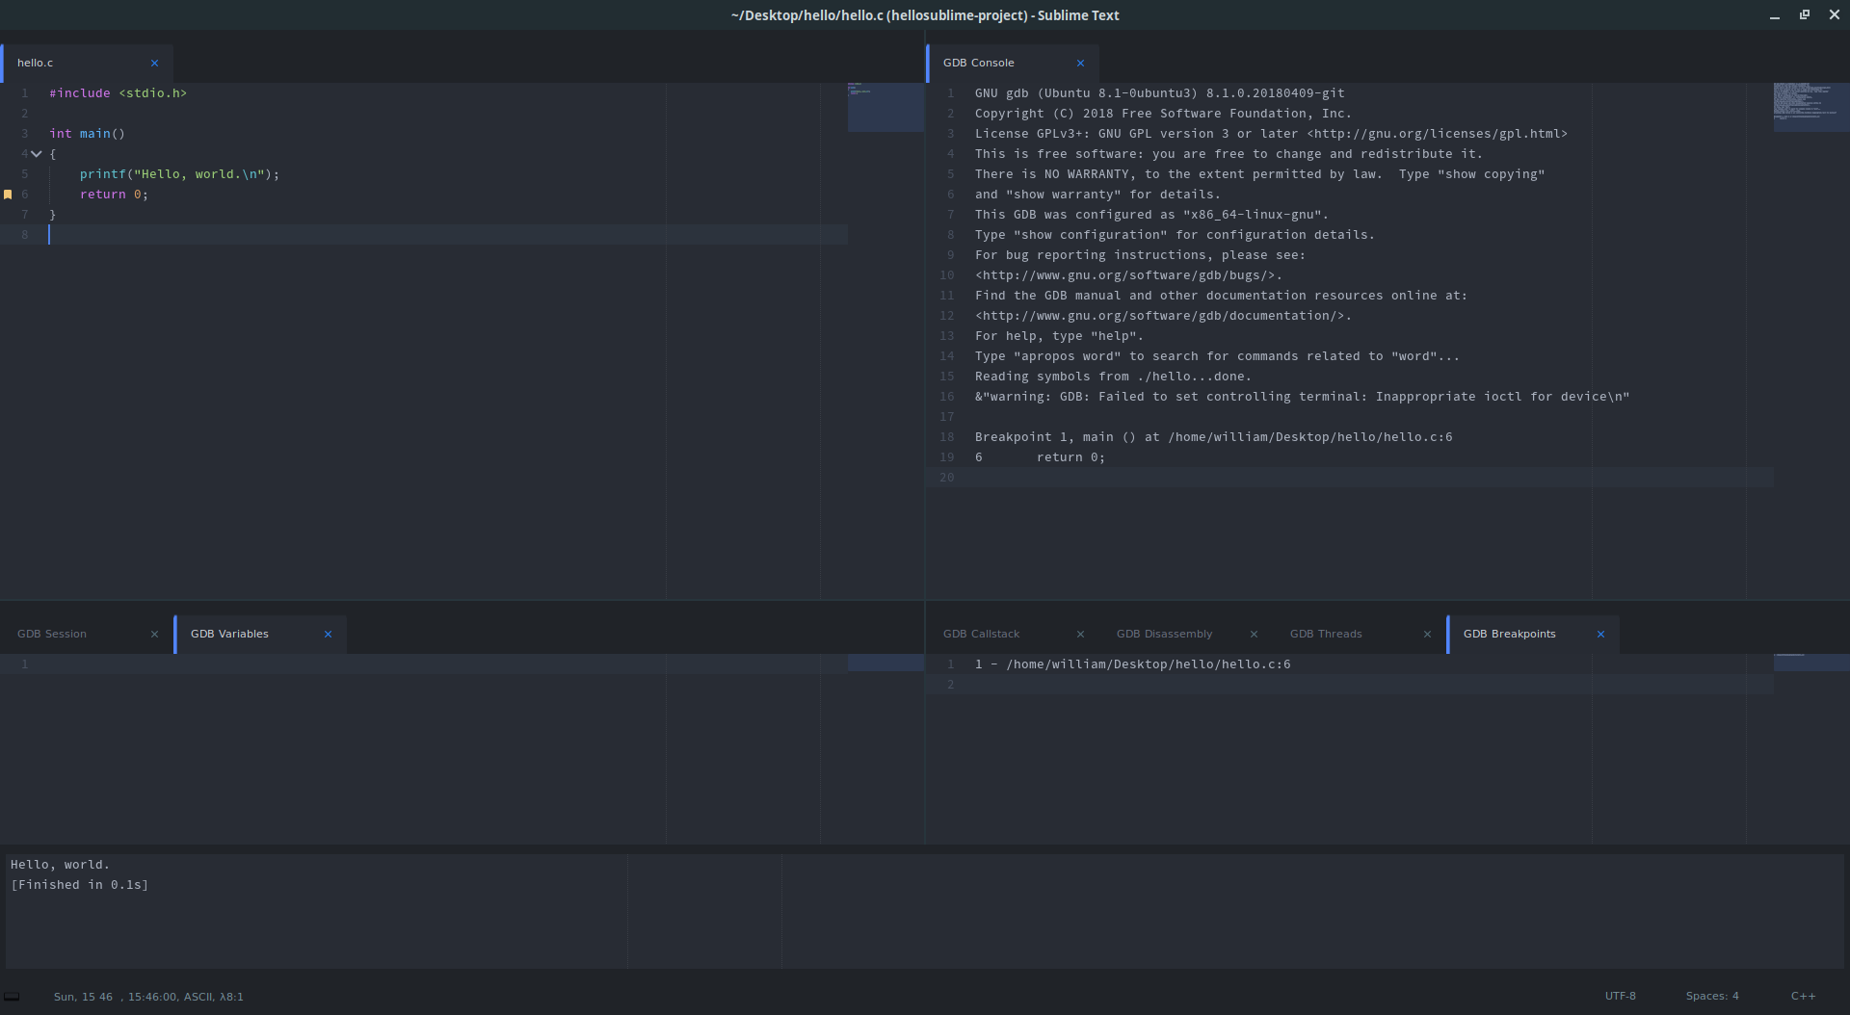Restore the Sublime Text window size
Viewport: 1850px width, 1015px height.
[1805, 14]
